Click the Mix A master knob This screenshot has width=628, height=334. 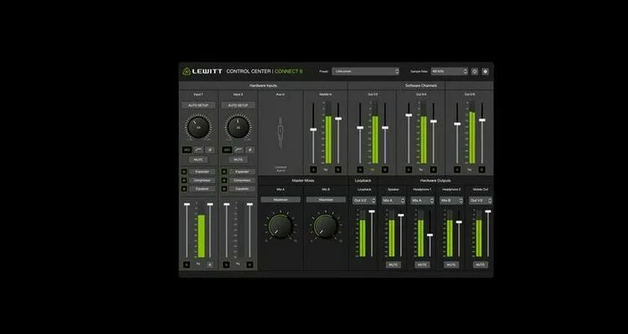tap(281, 226)
